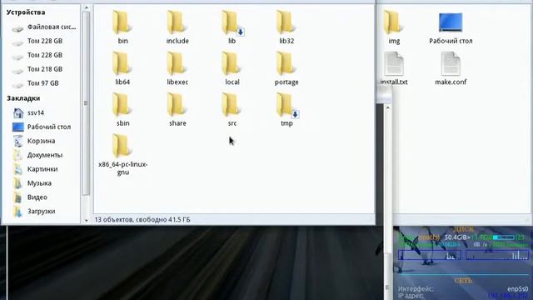Open the portage folder
This screenshot has height=300, width=533.
click(x=286, y=68)
